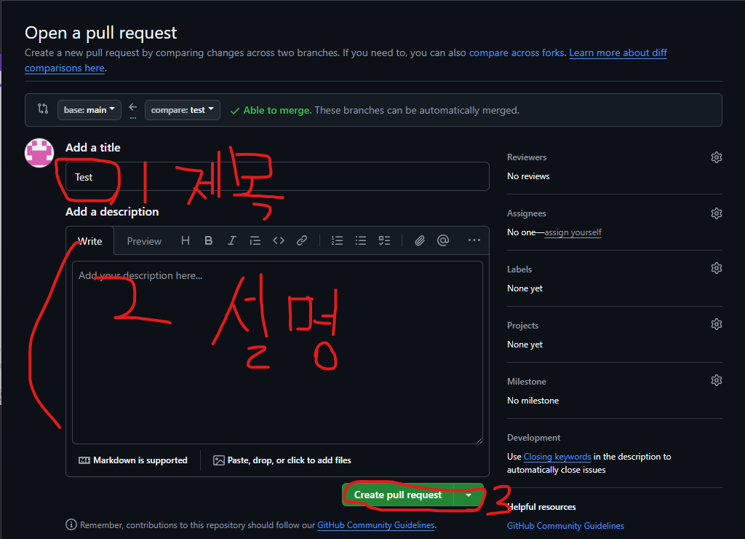The image size is (745, 539).
Task: Click assign yourself link
Action: pyautogui.click(x=573, y=232)
